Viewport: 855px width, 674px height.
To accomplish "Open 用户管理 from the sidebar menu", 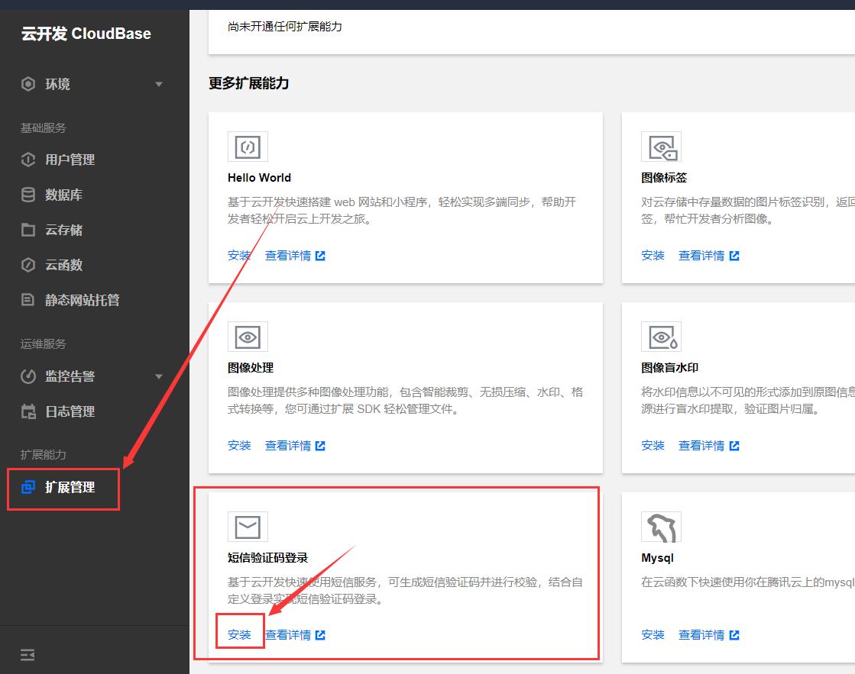I will [x=69, y=160].
